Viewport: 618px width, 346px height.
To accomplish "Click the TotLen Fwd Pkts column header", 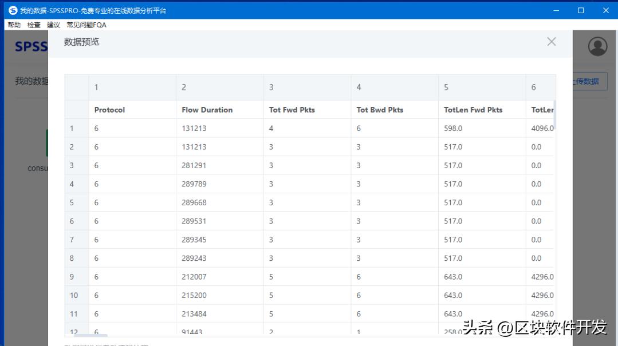I will click(473, 110).
